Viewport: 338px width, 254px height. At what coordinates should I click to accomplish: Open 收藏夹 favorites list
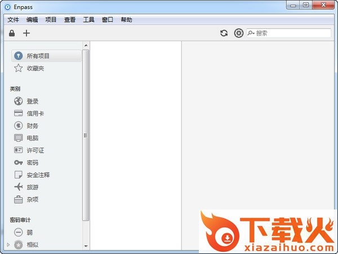click(x=35, y=68)
